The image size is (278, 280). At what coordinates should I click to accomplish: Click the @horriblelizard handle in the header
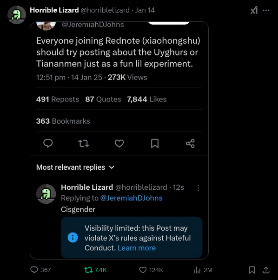[105, 10]
